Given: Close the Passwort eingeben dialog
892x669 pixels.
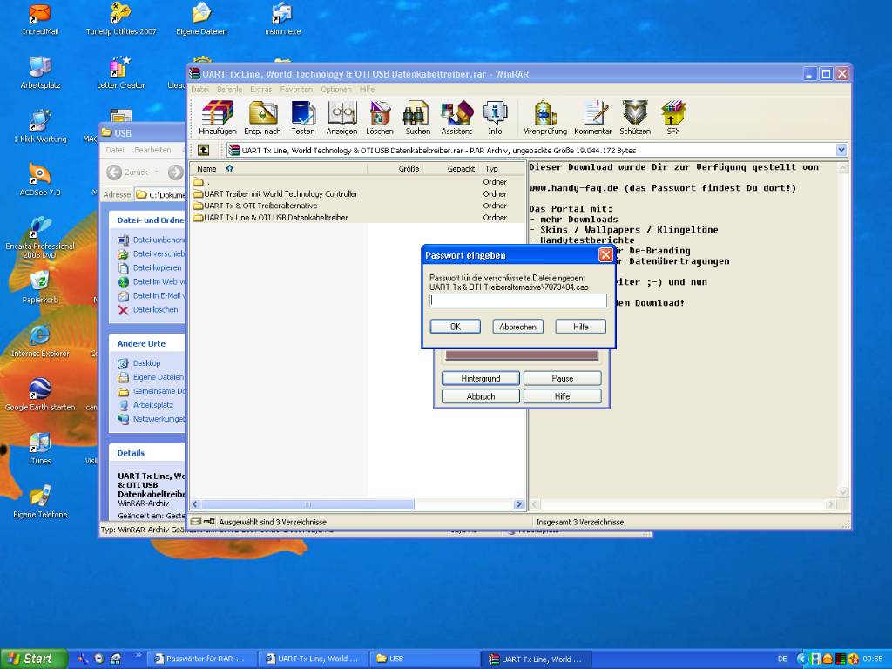Looking at the screenshot, I should [x=606, y=255].
